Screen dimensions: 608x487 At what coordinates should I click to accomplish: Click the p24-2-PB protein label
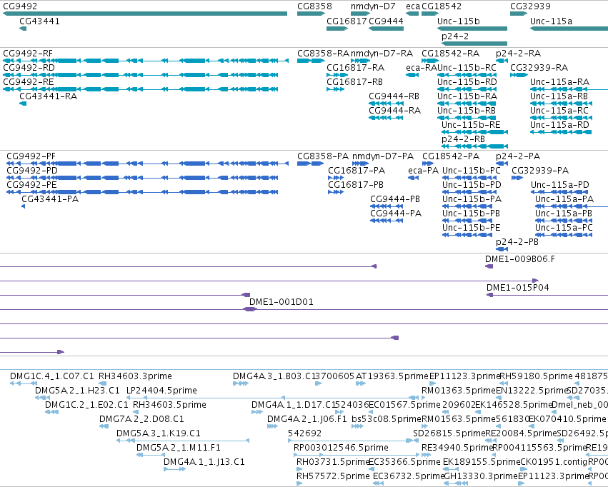(517, 242)
